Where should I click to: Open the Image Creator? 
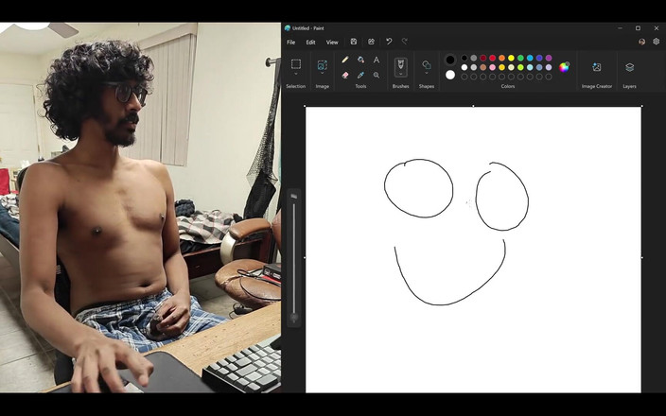[x=597, y=67]
